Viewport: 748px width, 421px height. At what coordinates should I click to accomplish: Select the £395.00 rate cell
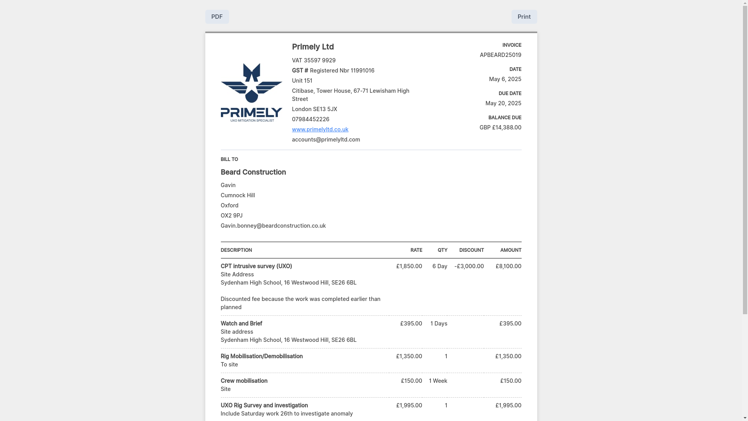pos(411,324)
